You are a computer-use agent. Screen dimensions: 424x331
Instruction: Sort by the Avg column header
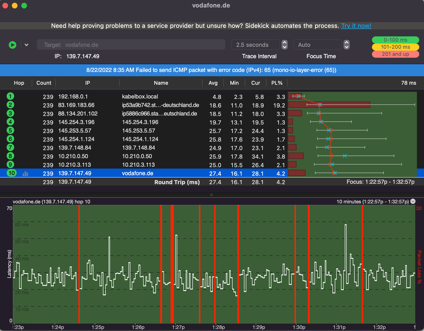coord(213,83)
